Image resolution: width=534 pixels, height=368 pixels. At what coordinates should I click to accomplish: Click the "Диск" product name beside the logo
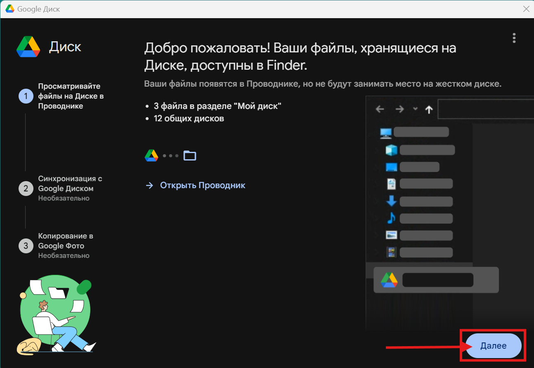(65, 47)
